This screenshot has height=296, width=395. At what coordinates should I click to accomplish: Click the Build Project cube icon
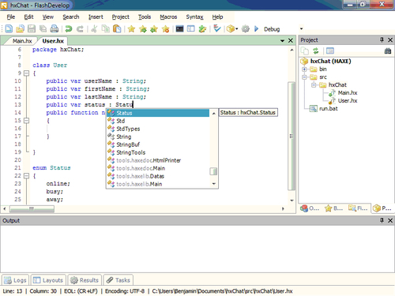231,28
